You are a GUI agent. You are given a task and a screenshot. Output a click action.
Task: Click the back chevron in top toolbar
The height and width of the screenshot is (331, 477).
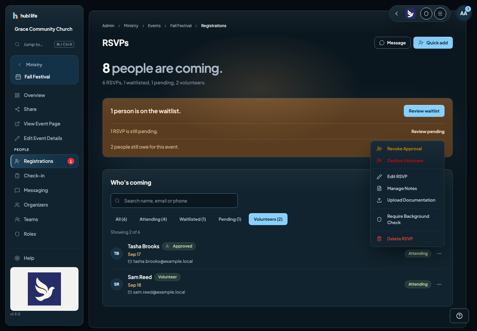point(397,14)
